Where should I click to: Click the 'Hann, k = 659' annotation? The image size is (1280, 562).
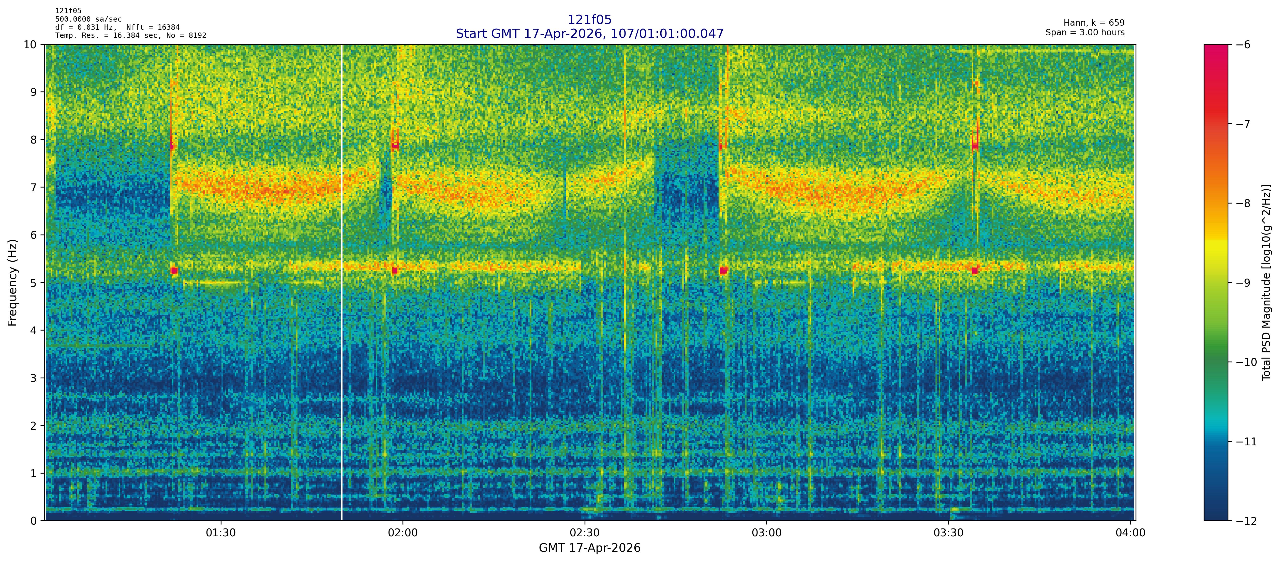tap(1094, 23)
